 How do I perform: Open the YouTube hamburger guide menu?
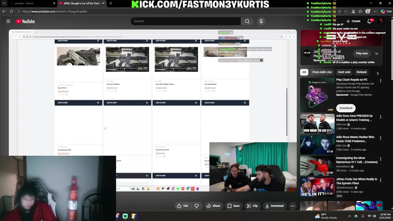click(8, 21)
